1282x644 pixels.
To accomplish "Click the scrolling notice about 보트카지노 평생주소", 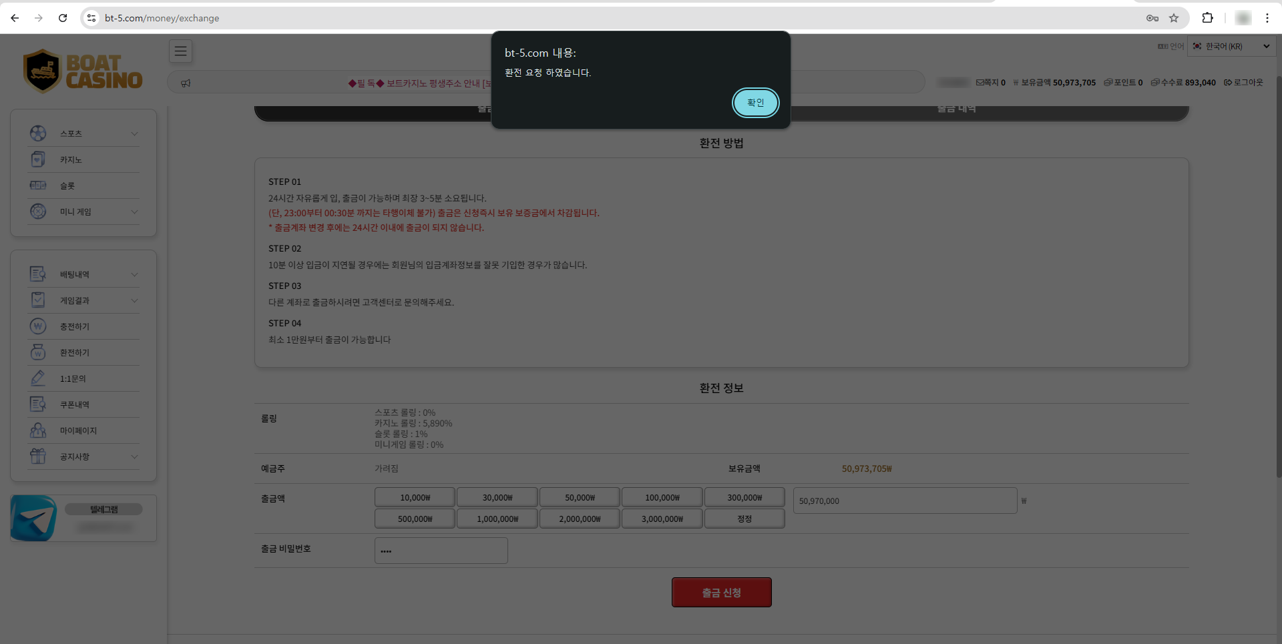I will [419, 83].
